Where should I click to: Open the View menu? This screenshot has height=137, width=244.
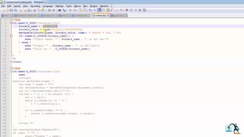pyautogui.click(x=26, y=6)
